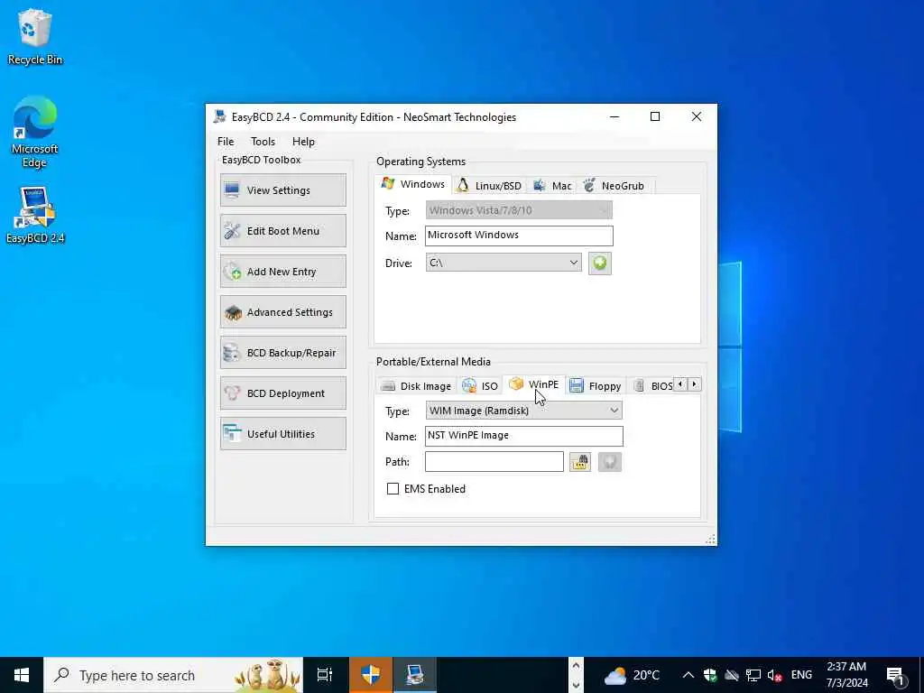The height and width of the screenshot is (693, 924).
Task: Click the EasyBCD taskbar button
Action: 415,675
